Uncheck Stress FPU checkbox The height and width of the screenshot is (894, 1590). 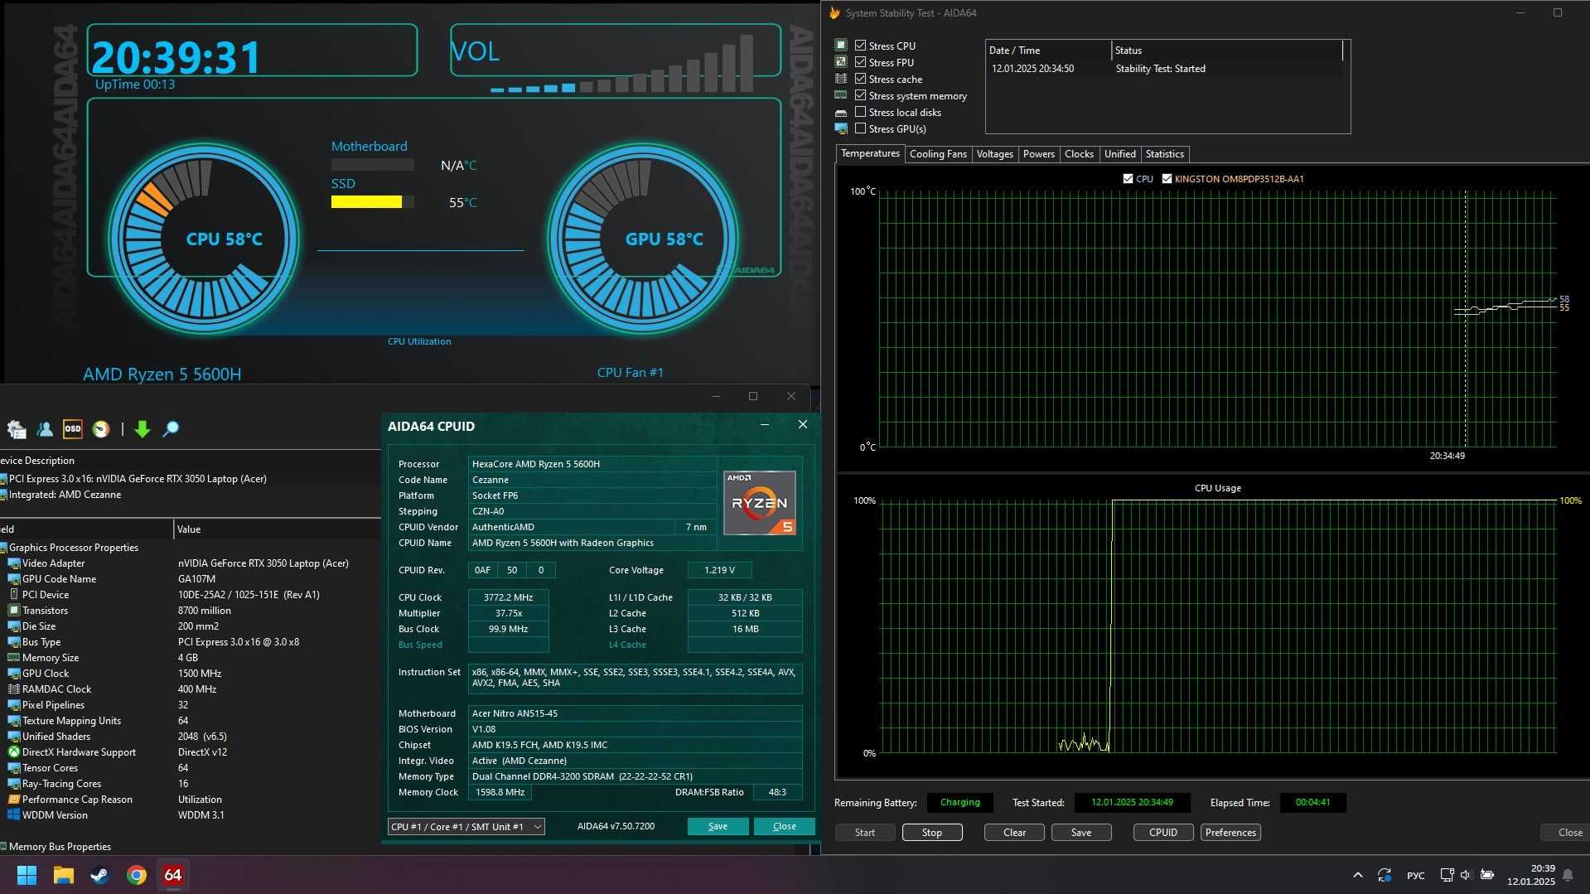pos(861,62)
